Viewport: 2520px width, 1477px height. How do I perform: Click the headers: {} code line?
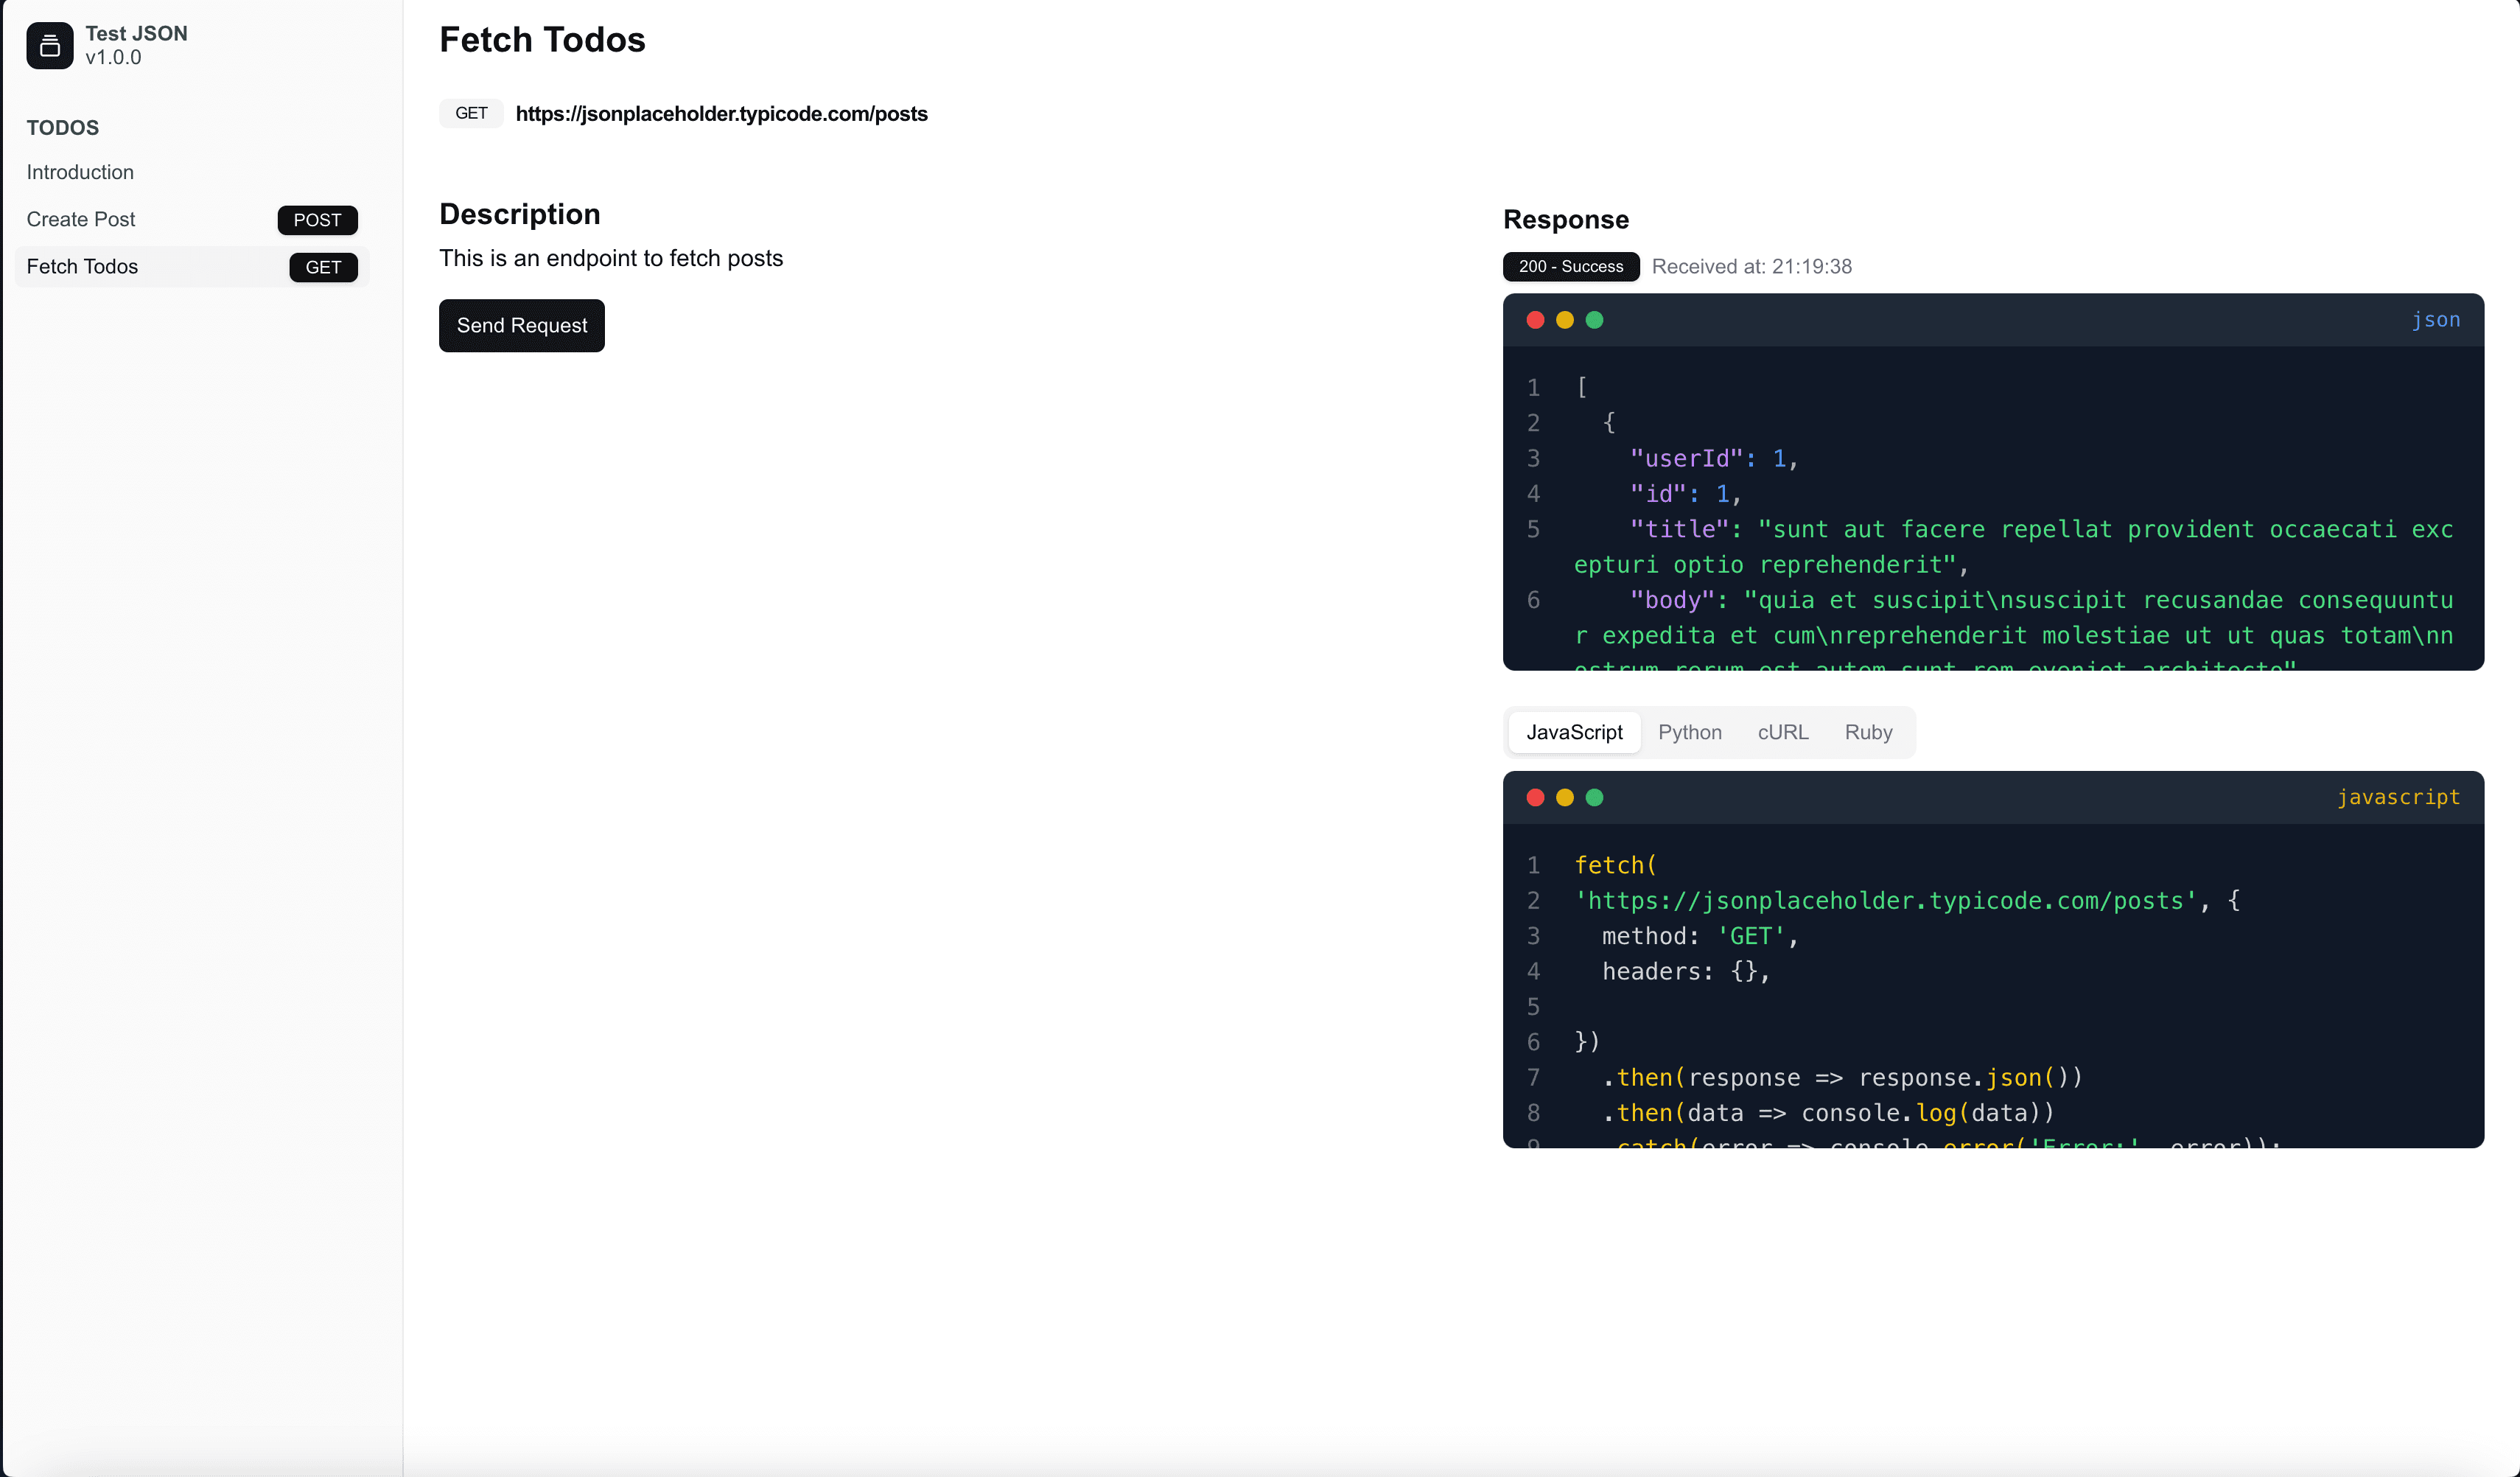1686,972
